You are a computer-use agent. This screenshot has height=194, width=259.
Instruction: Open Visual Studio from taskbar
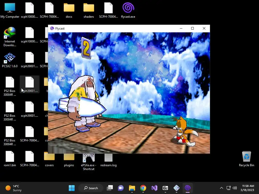[x=154, y=188]
